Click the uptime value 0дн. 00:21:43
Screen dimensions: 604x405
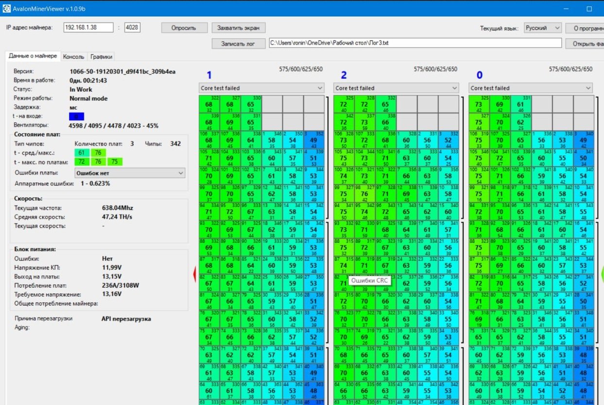pyautogui.click(x=88, y=81)
